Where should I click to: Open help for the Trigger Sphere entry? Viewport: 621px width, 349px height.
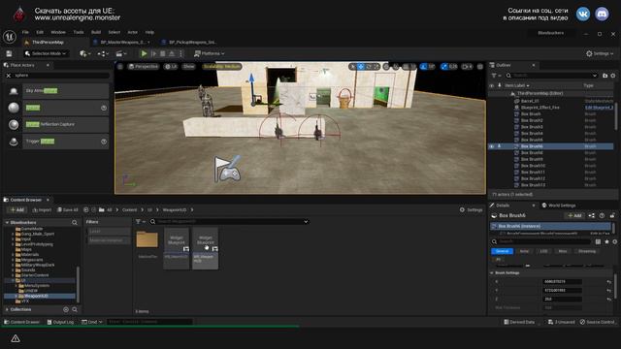104,142
